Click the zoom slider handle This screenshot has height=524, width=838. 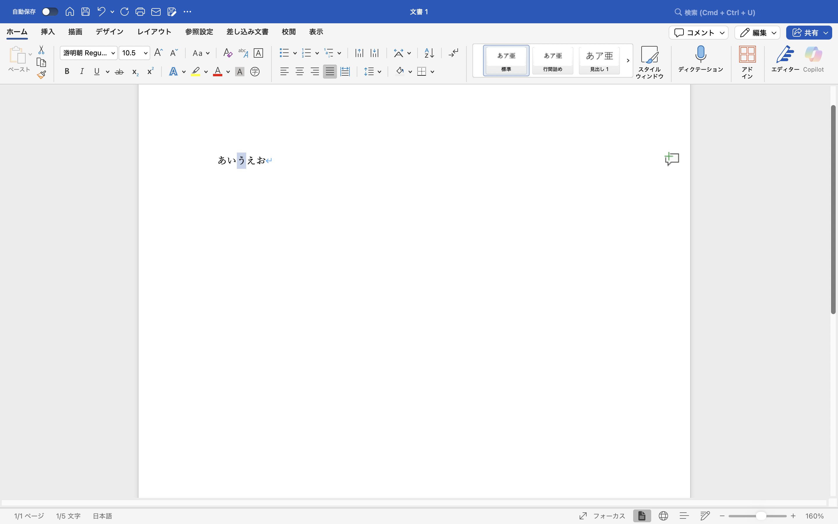point(761,516)
